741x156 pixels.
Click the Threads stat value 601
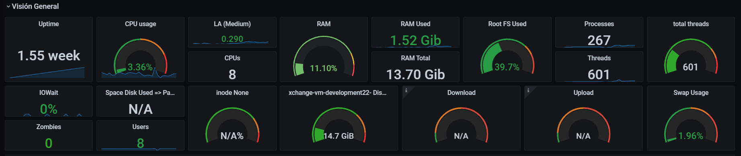(599, 74)
